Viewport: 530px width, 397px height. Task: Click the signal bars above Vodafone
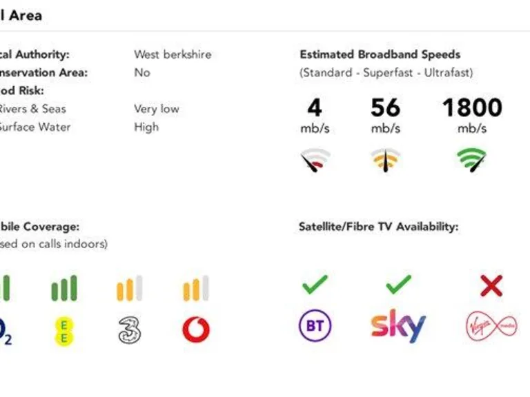(x=196, y=289)
